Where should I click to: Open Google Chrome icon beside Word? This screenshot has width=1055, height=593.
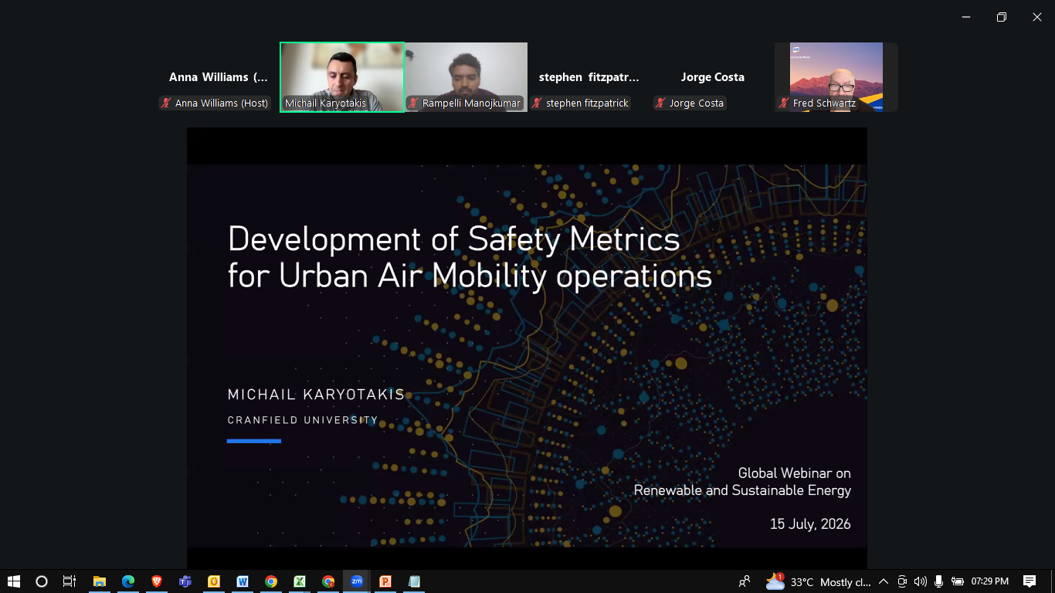pyautogui.click(x=271, y=581)
